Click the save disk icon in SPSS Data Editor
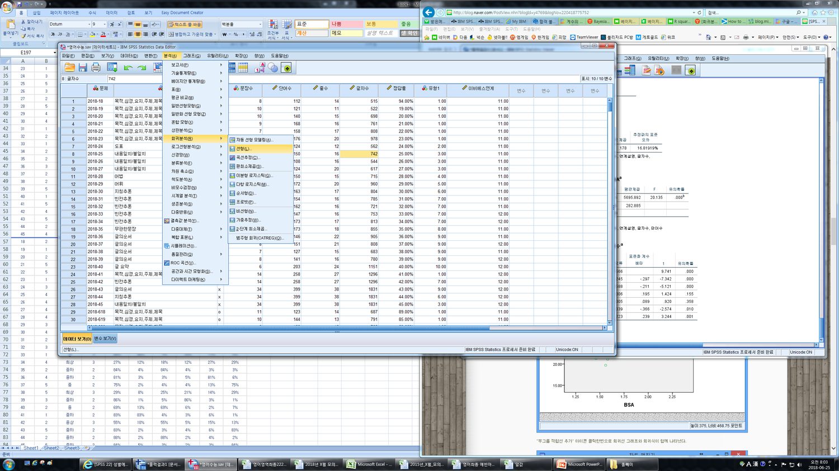The width and height of the screenshot is (839, 471). point(83,68)
